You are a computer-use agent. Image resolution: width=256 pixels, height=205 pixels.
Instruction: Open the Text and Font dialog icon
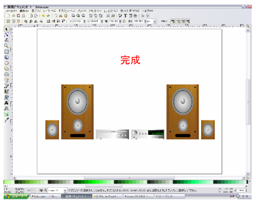tap(125, 16)
